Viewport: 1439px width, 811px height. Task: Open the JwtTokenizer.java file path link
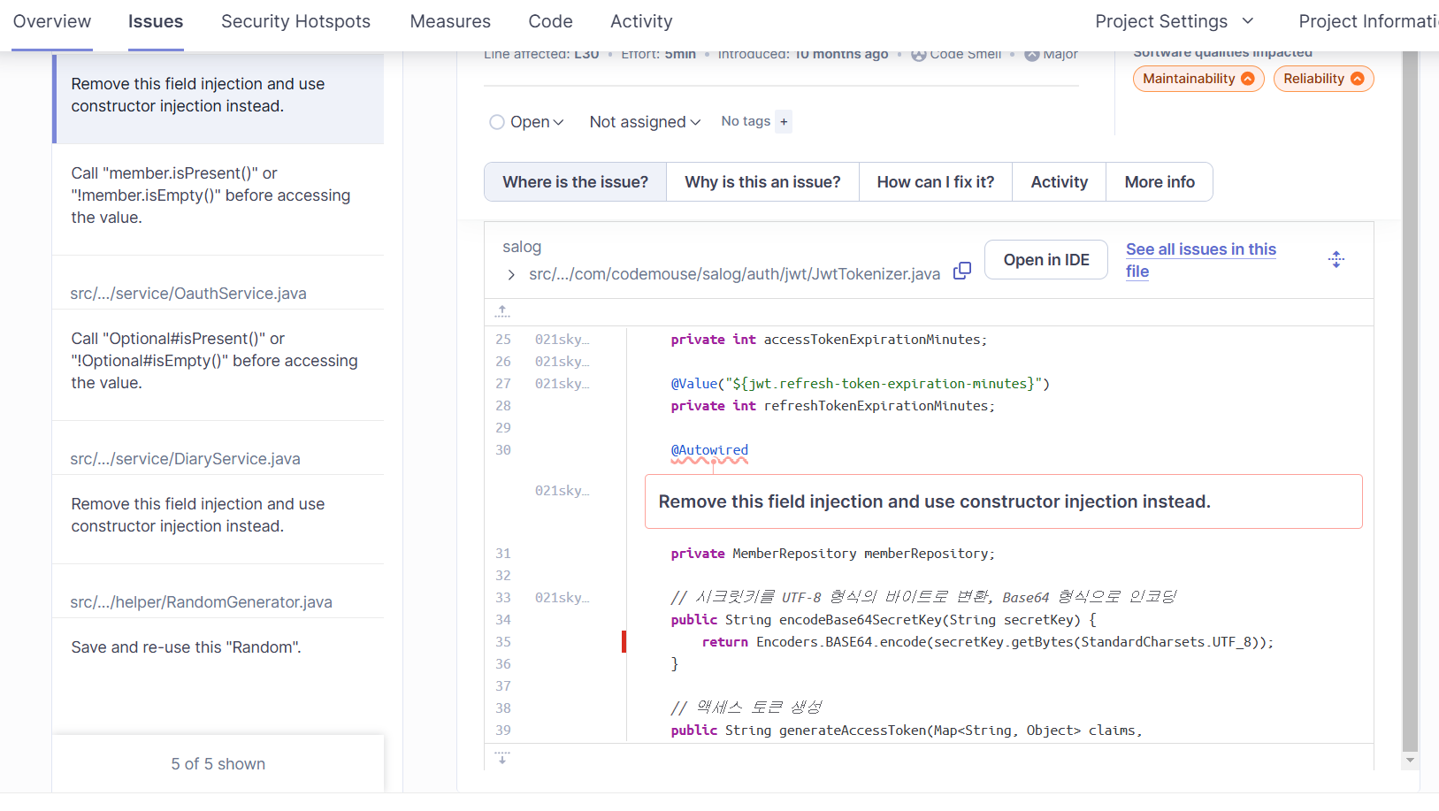[x=734, y=274]
